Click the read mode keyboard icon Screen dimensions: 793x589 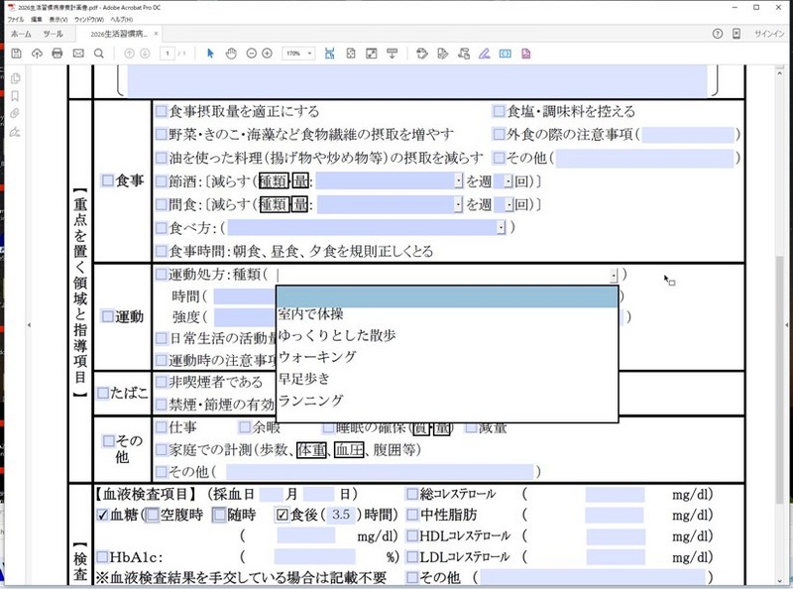click(x=392, y=54)
